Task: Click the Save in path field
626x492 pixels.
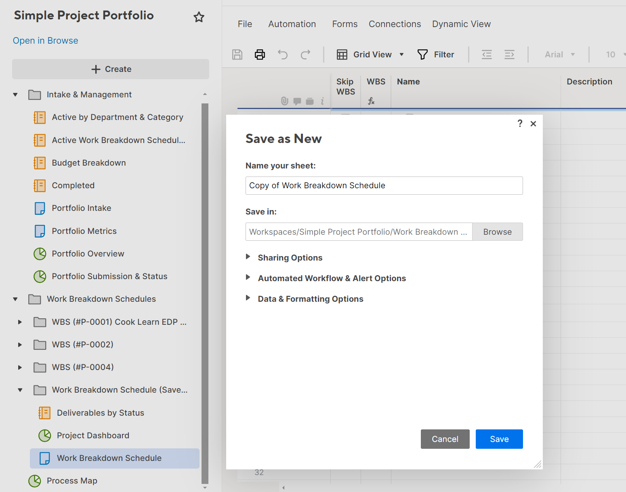Action: point(359,232)
